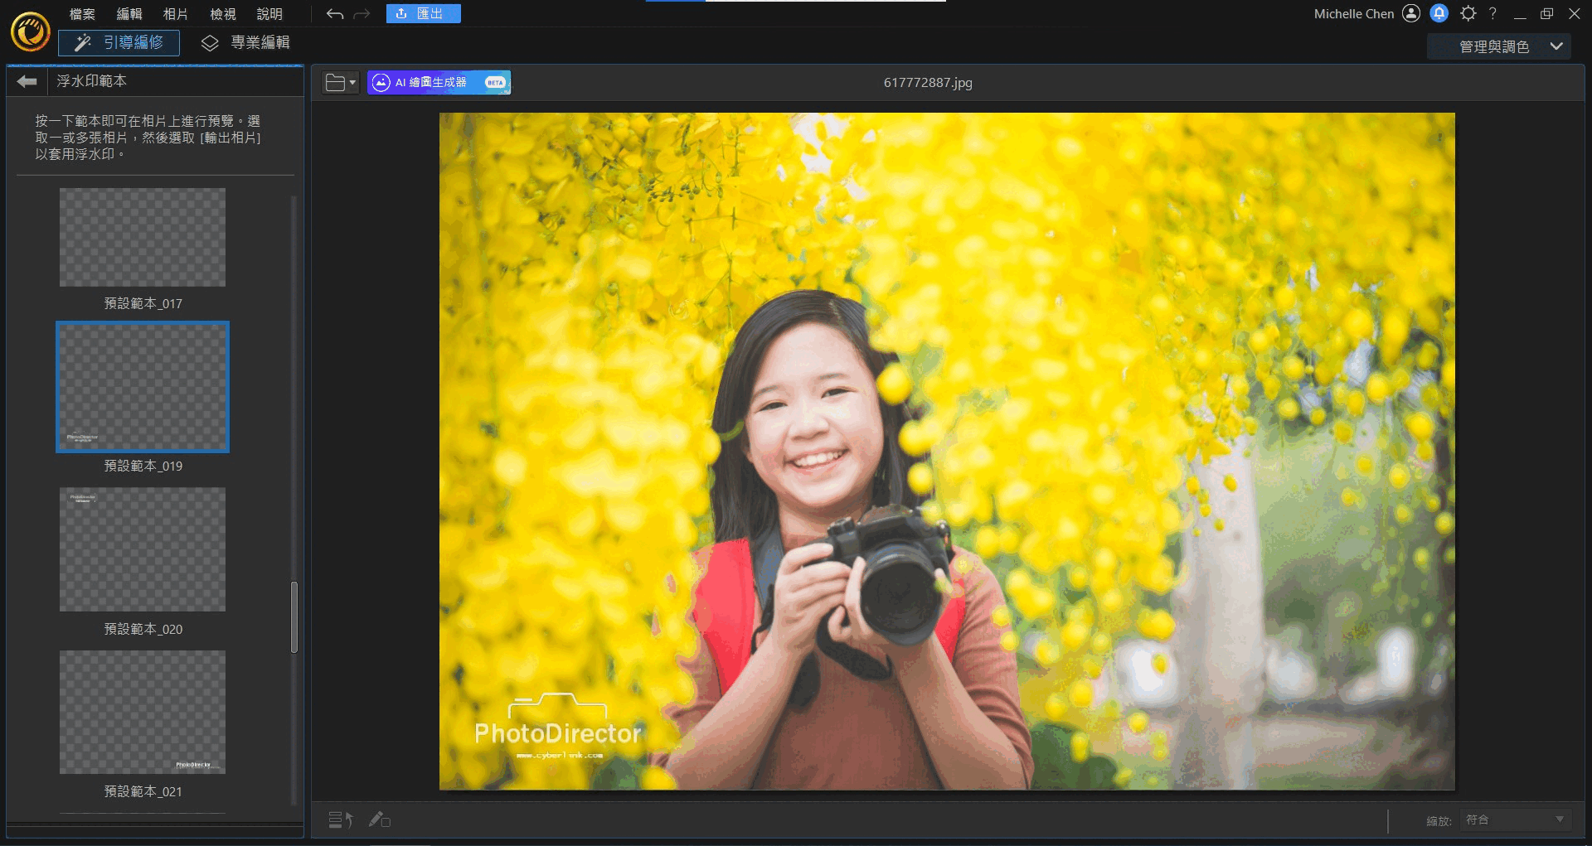The width and height of the screenshot is (1592, 846).
Task: Select watermark template 預設範本_021 thumbnail
Action: pos(143,712)
